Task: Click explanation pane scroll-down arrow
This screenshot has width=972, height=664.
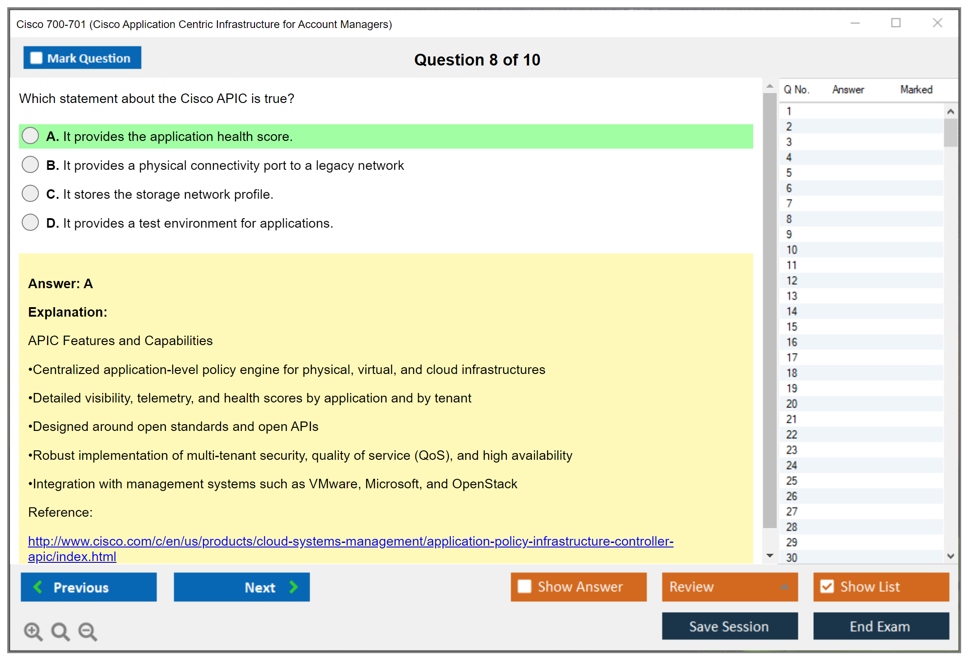Action: click(770, 556)
